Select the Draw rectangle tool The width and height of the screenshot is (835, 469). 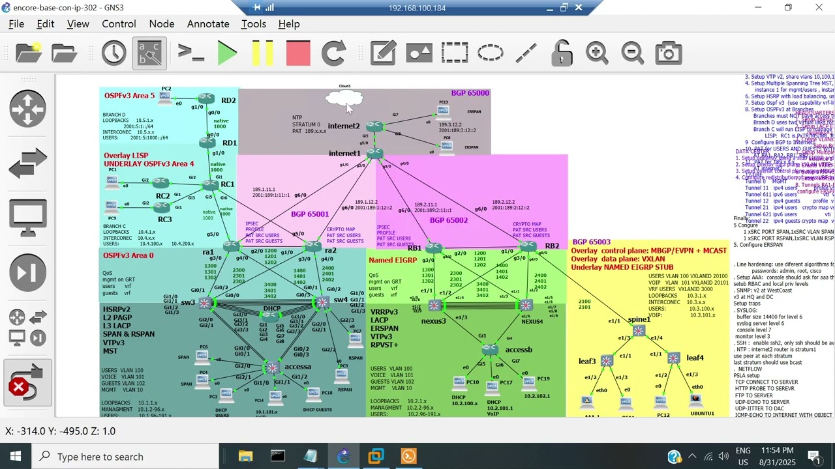click(455, 53)
